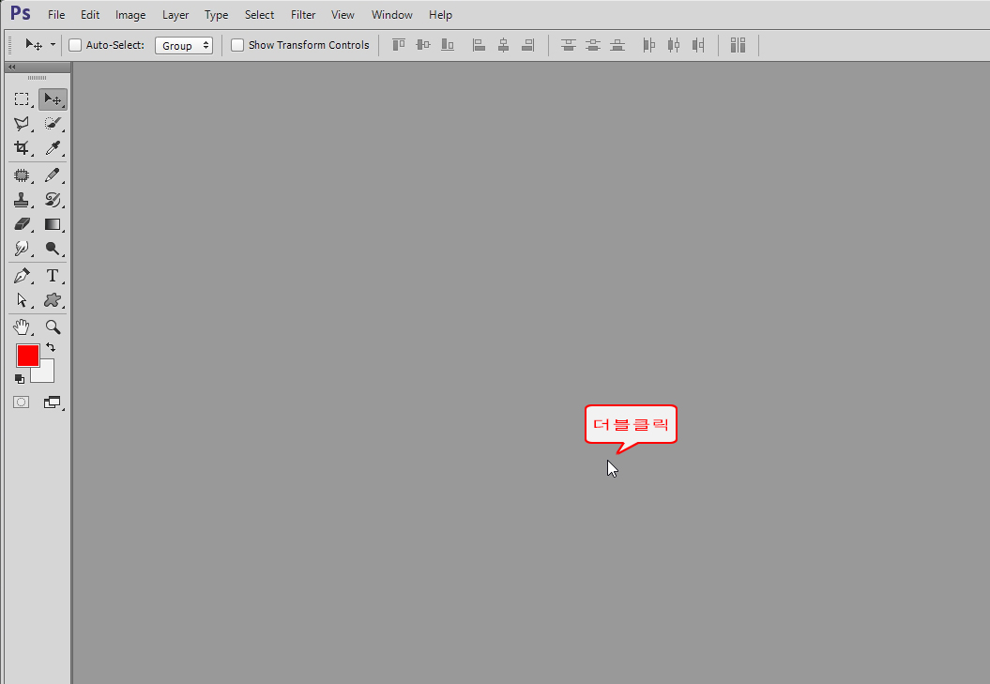Screen dimensions: 990x684
Task: Select the Clone Stamp tool
Action: [23, 200]
